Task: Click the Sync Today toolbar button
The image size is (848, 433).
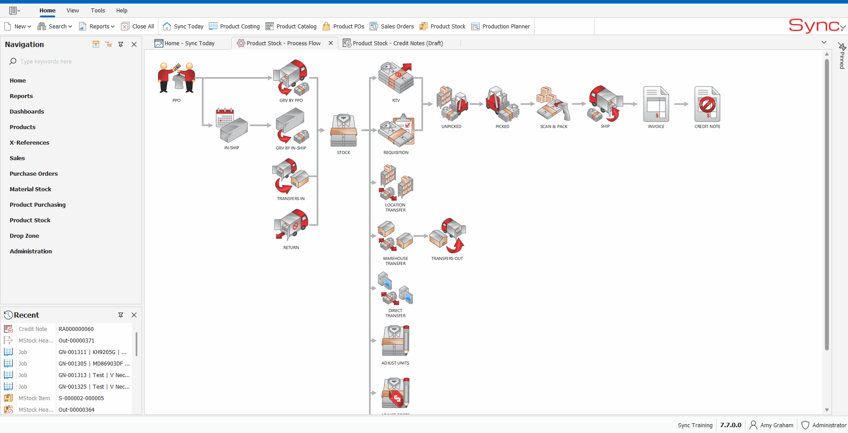Action: (183, 27)
